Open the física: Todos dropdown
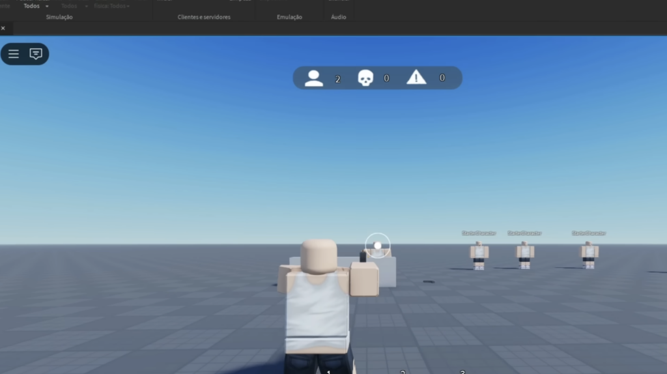Viewport: 667px width, 374px height. click(112, 6)
